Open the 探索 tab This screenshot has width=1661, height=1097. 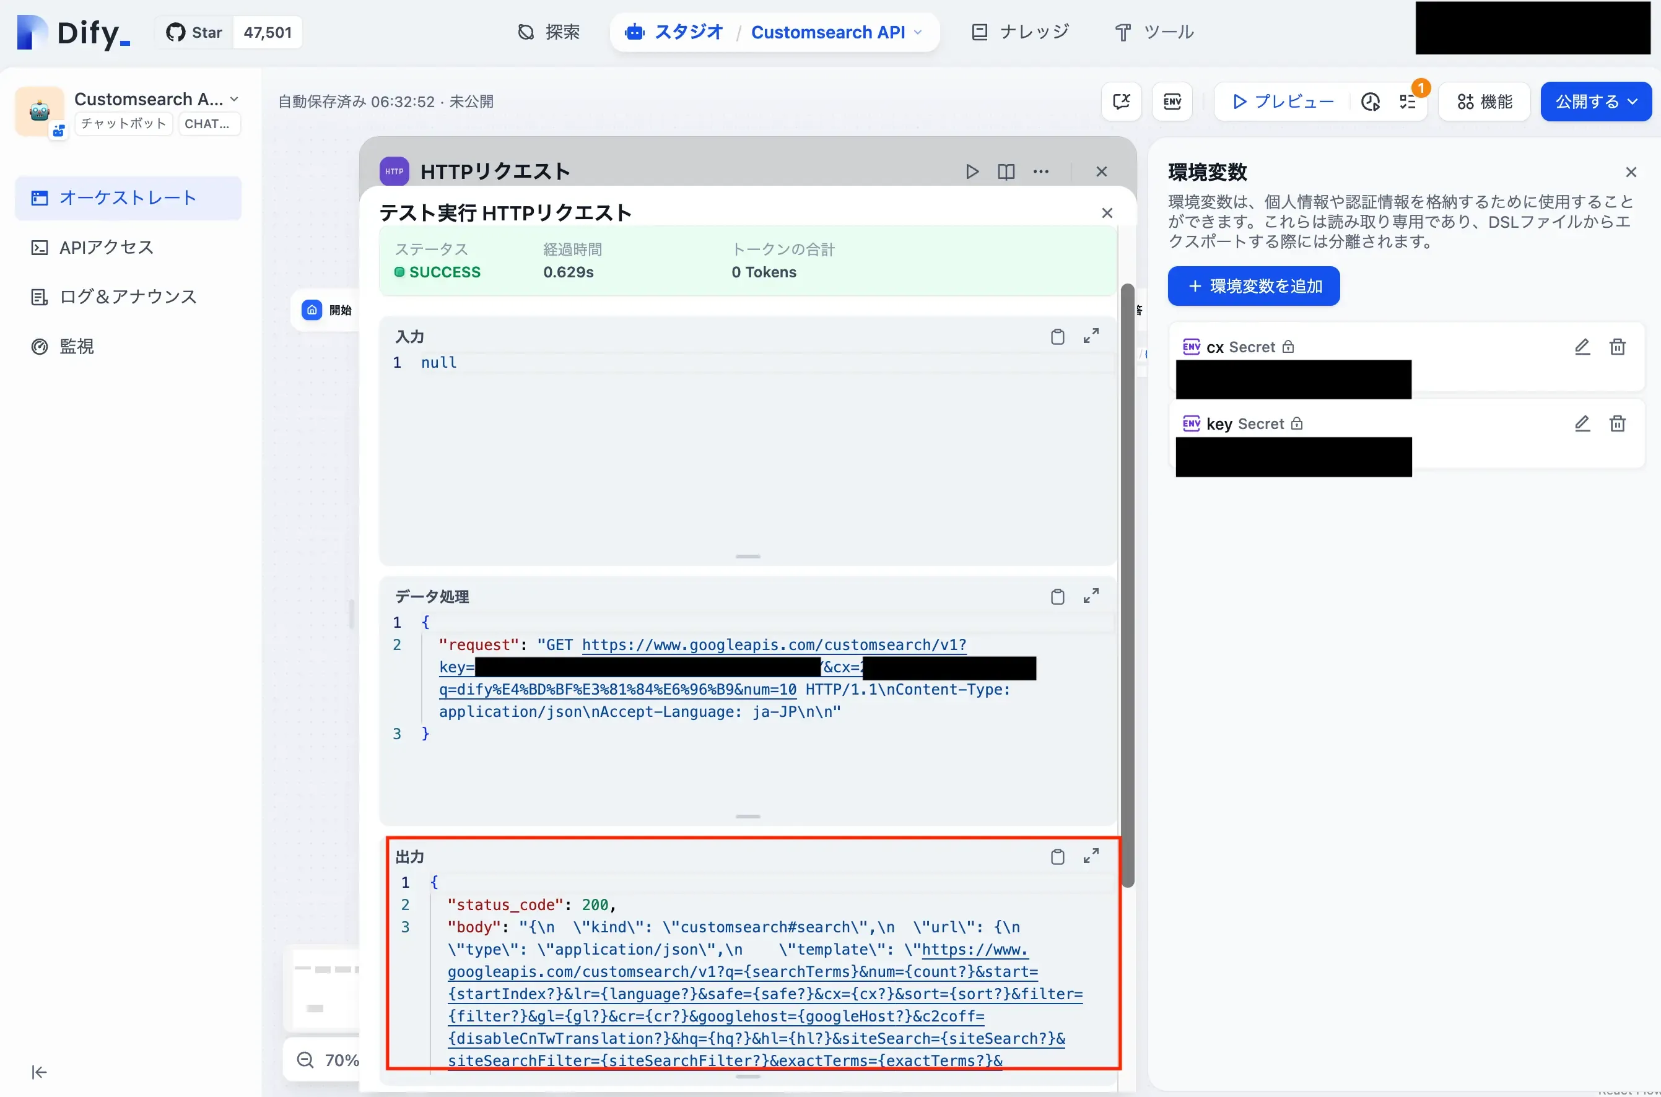pyautogui.click(x=549, y=32)
